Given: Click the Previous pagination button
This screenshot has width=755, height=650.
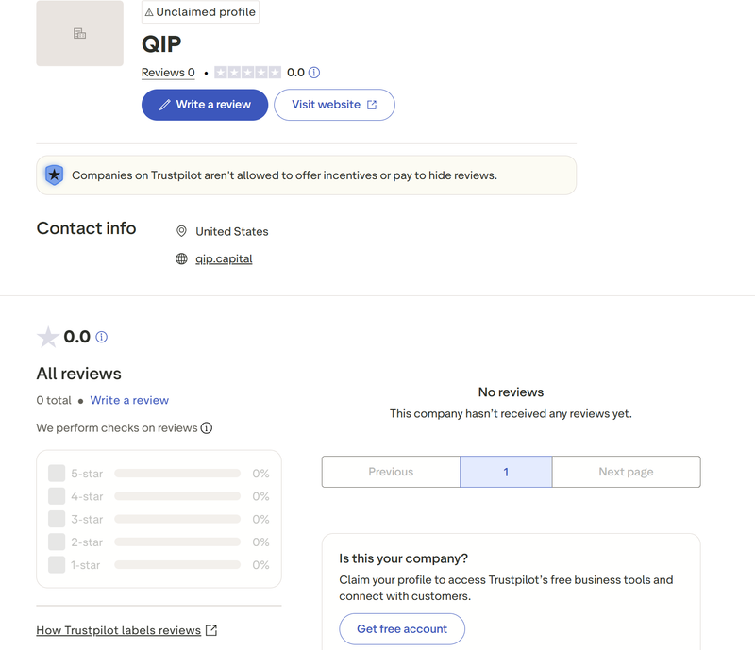Looking at the screenshot, I should (x=391, y=472).
